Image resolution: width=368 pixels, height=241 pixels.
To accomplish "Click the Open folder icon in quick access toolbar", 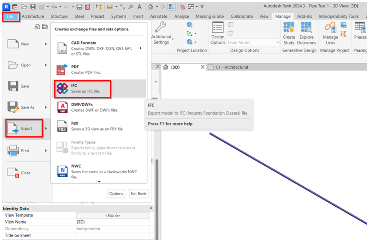I will 24,7.
